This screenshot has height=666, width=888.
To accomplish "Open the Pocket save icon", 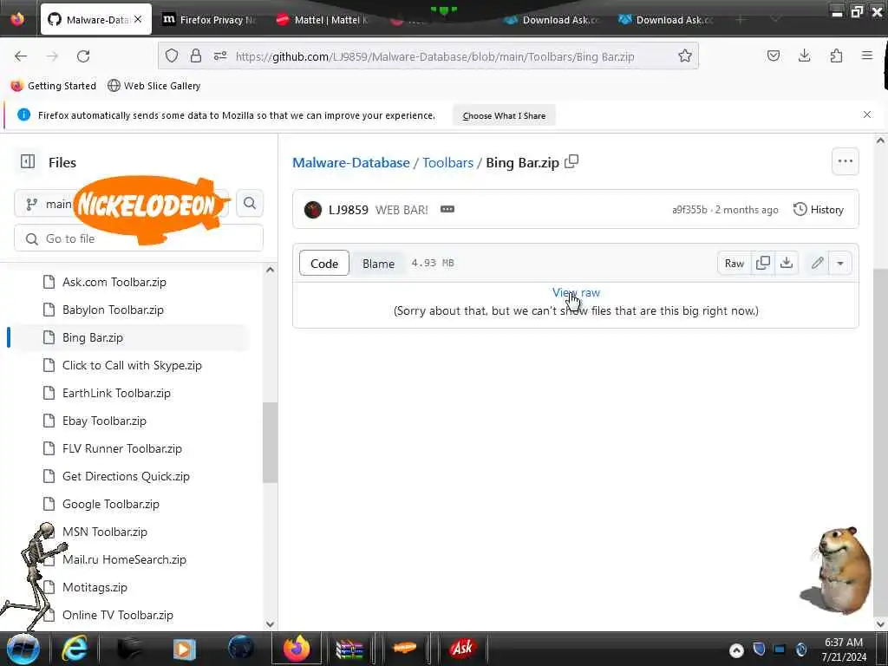I will (x=773, y=55).
